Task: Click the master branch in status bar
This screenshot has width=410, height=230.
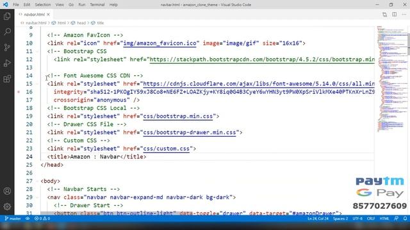Action: pyautogui.click(x=13, y=218)
